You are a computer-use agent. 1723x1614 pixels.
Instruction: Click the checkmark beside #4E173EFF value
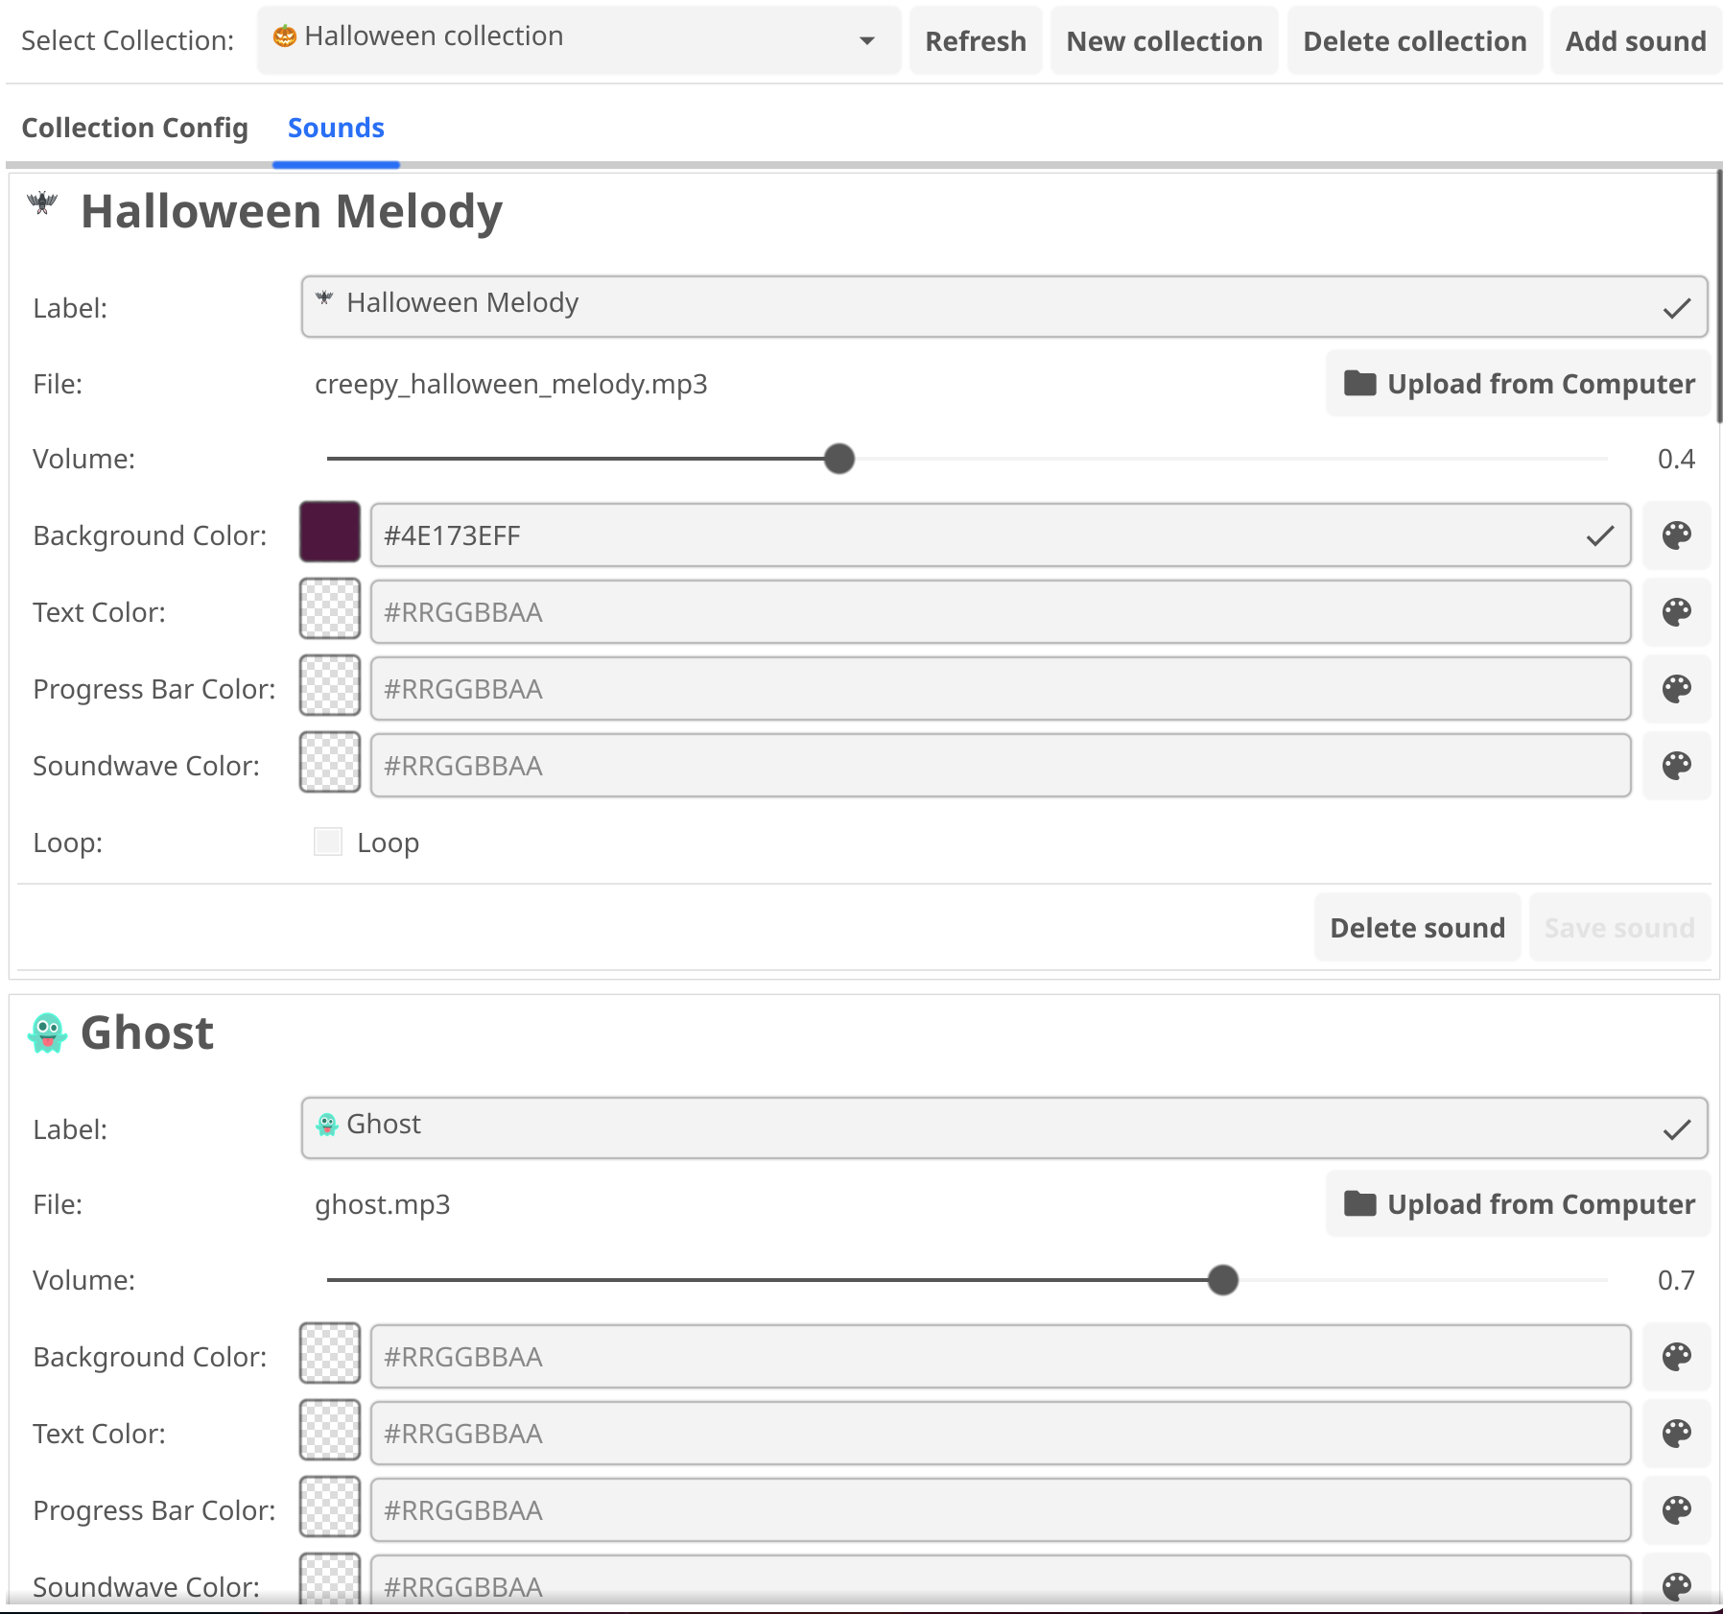pyautogui.click(x=1599, y=535)
